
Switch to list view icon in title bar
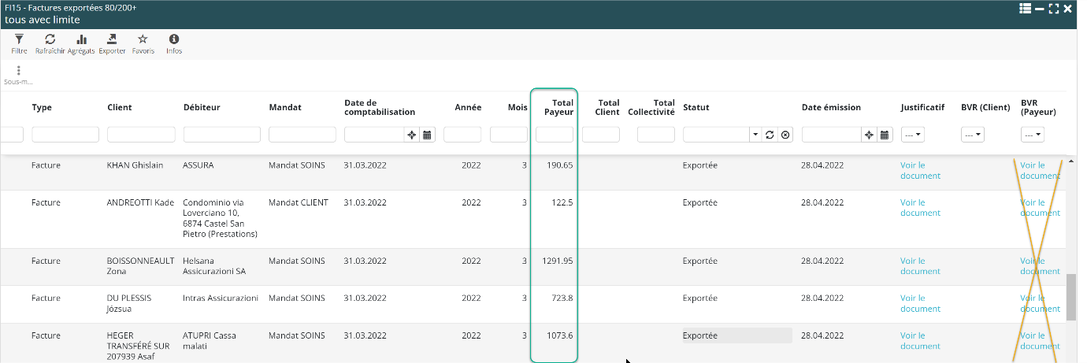click(x=1025, y=9)
